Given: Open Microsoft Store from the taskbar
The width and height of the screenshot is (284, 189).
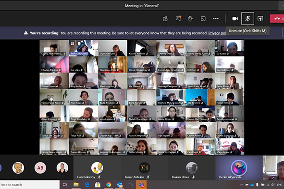Looking at the screenshot, I should pos(98,185).
